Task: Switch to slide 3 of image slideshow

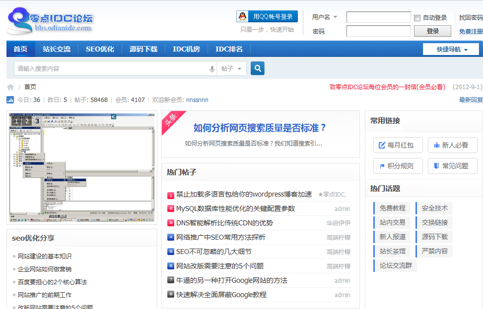Action: [37, 121]
